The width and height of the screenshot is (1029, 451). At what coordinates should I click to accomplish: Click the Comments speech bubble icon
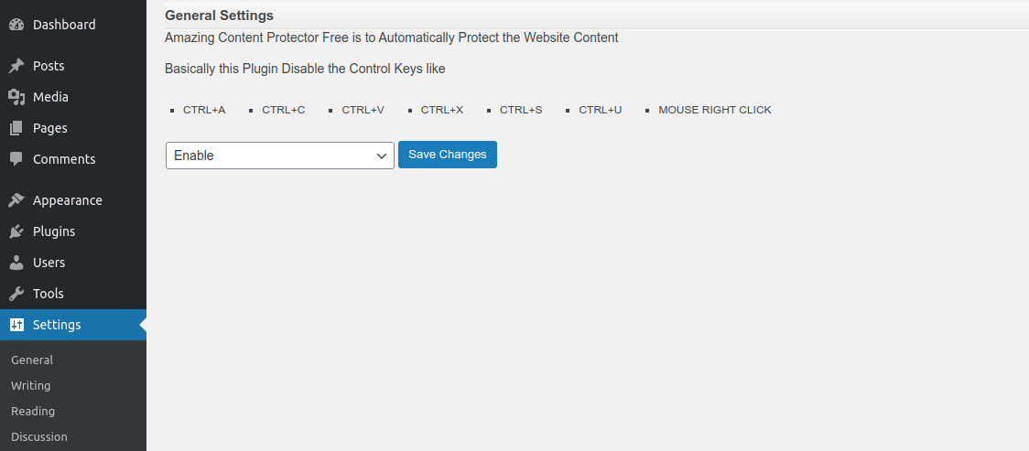(16, 159)
